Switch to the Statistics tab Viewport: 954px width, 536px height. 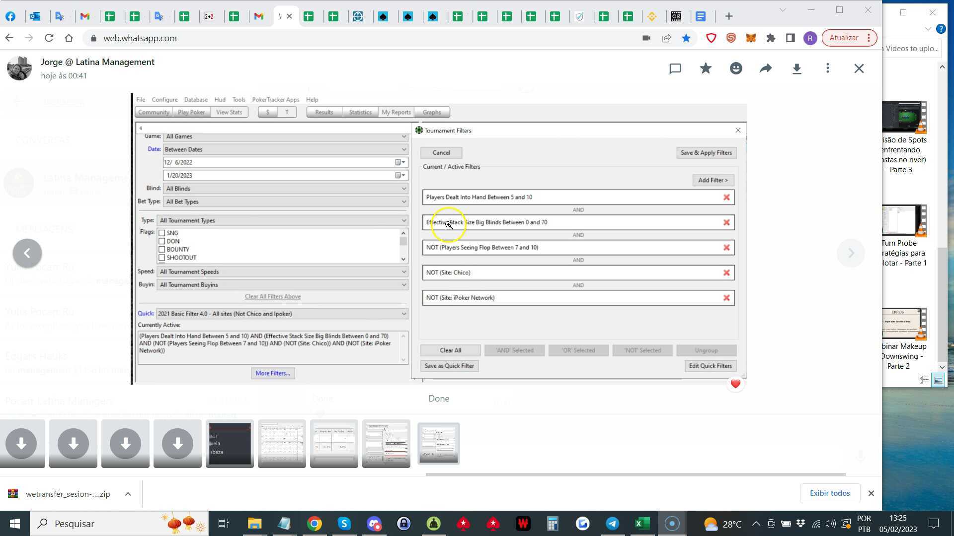[x=360, y=112]
